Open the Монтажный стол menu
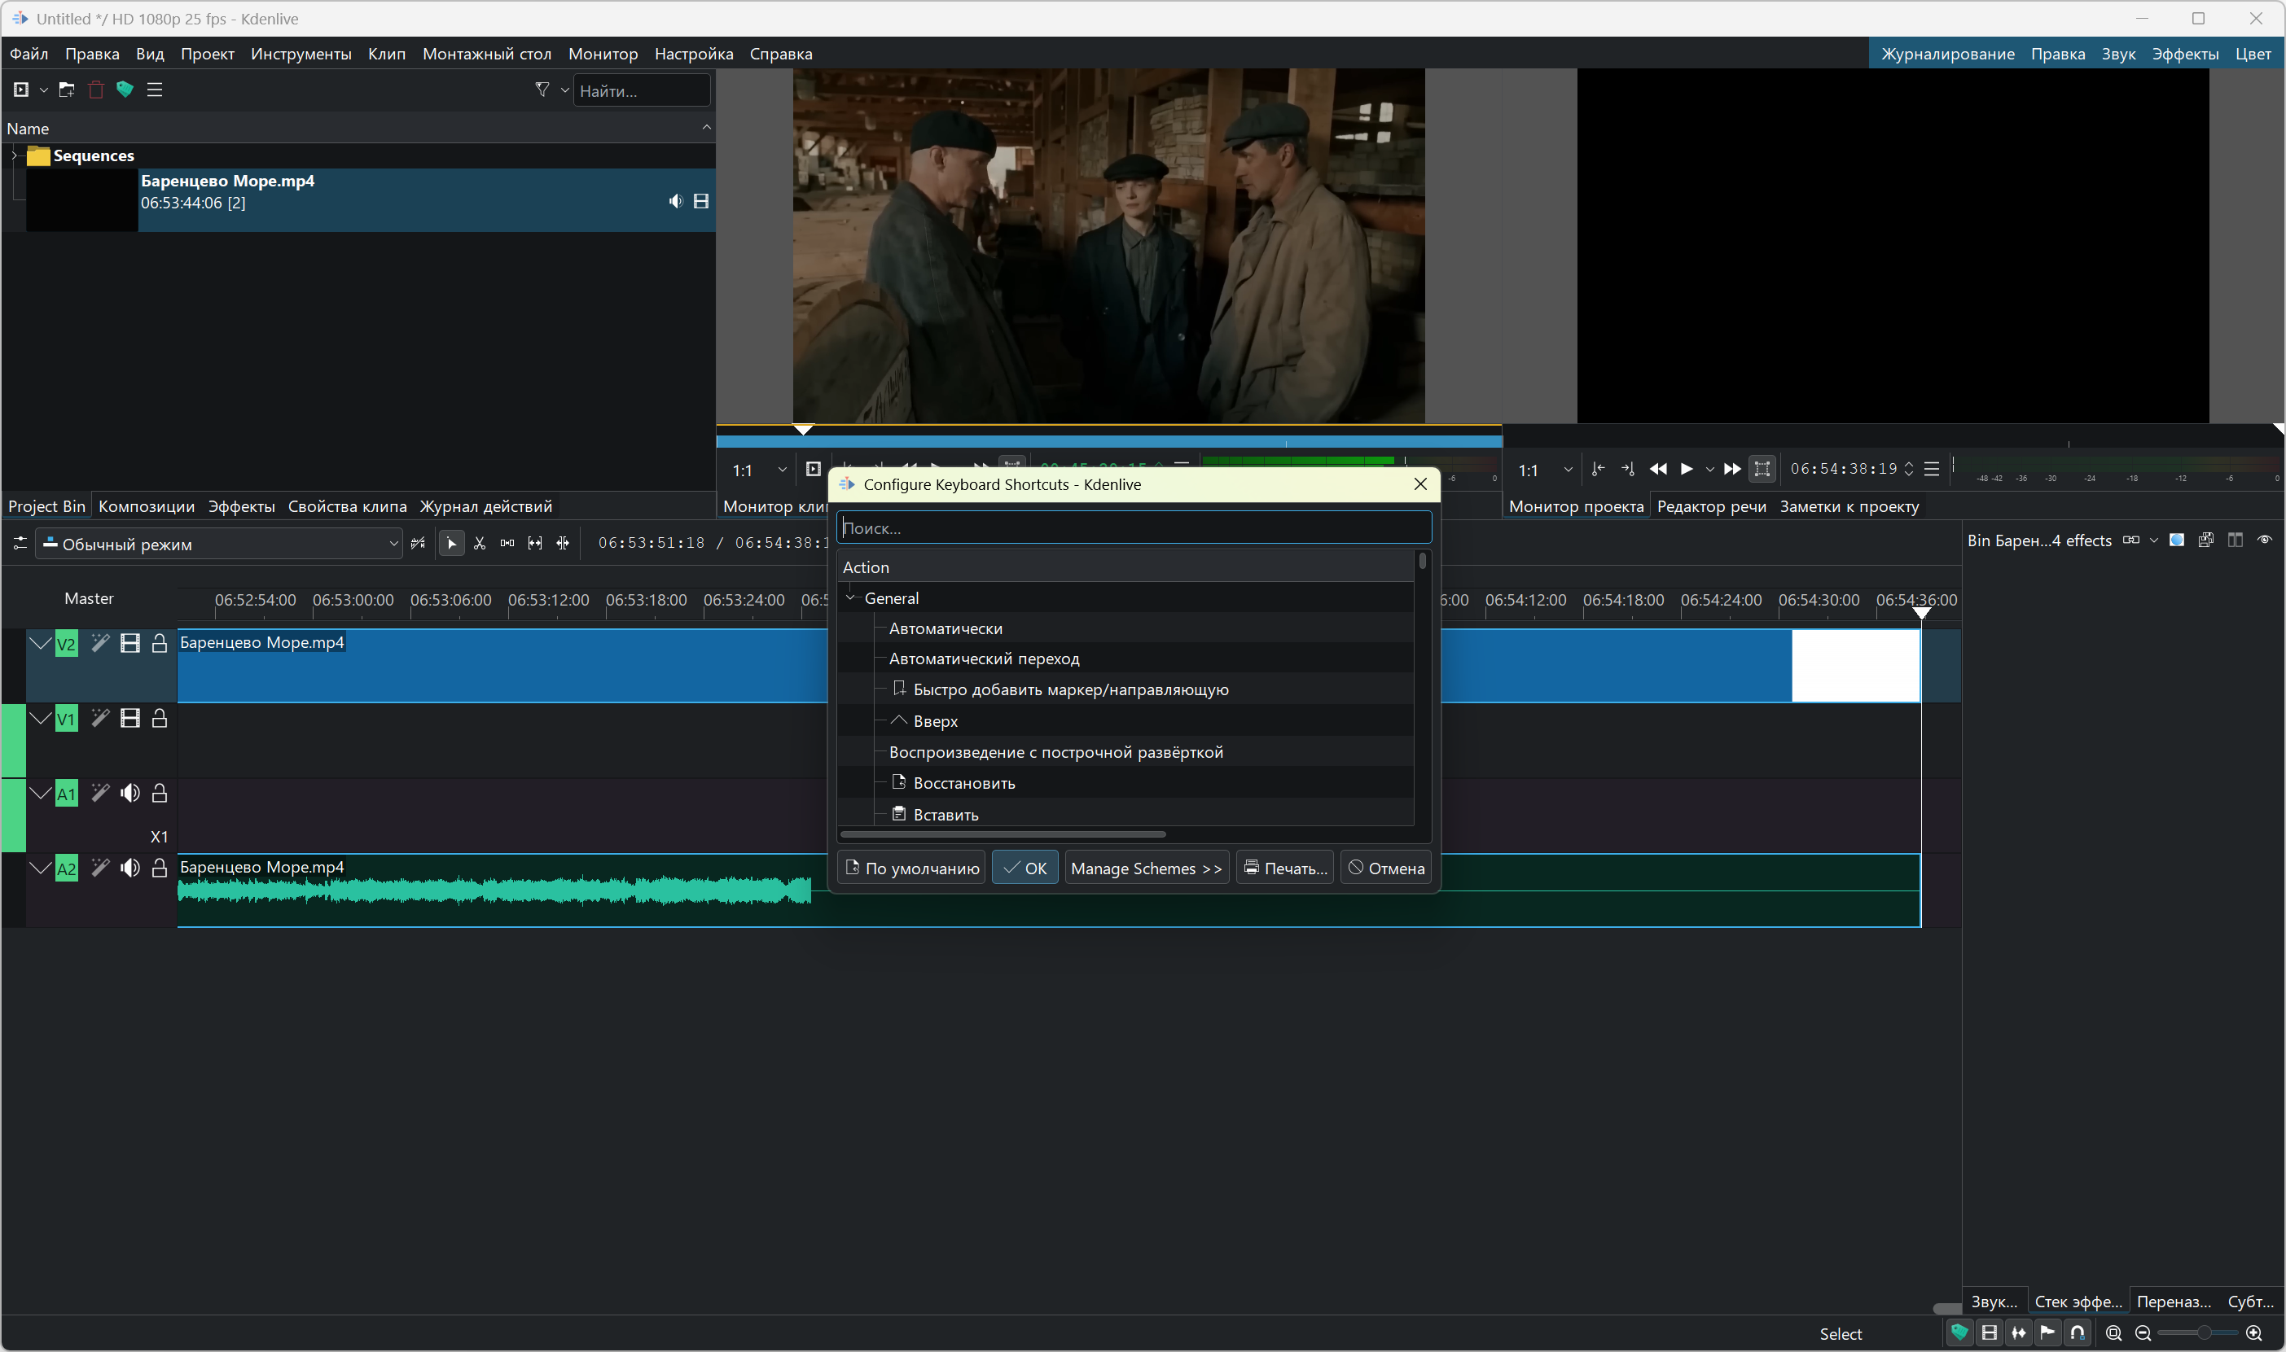 pyautogui.click(x=487, y=54)
